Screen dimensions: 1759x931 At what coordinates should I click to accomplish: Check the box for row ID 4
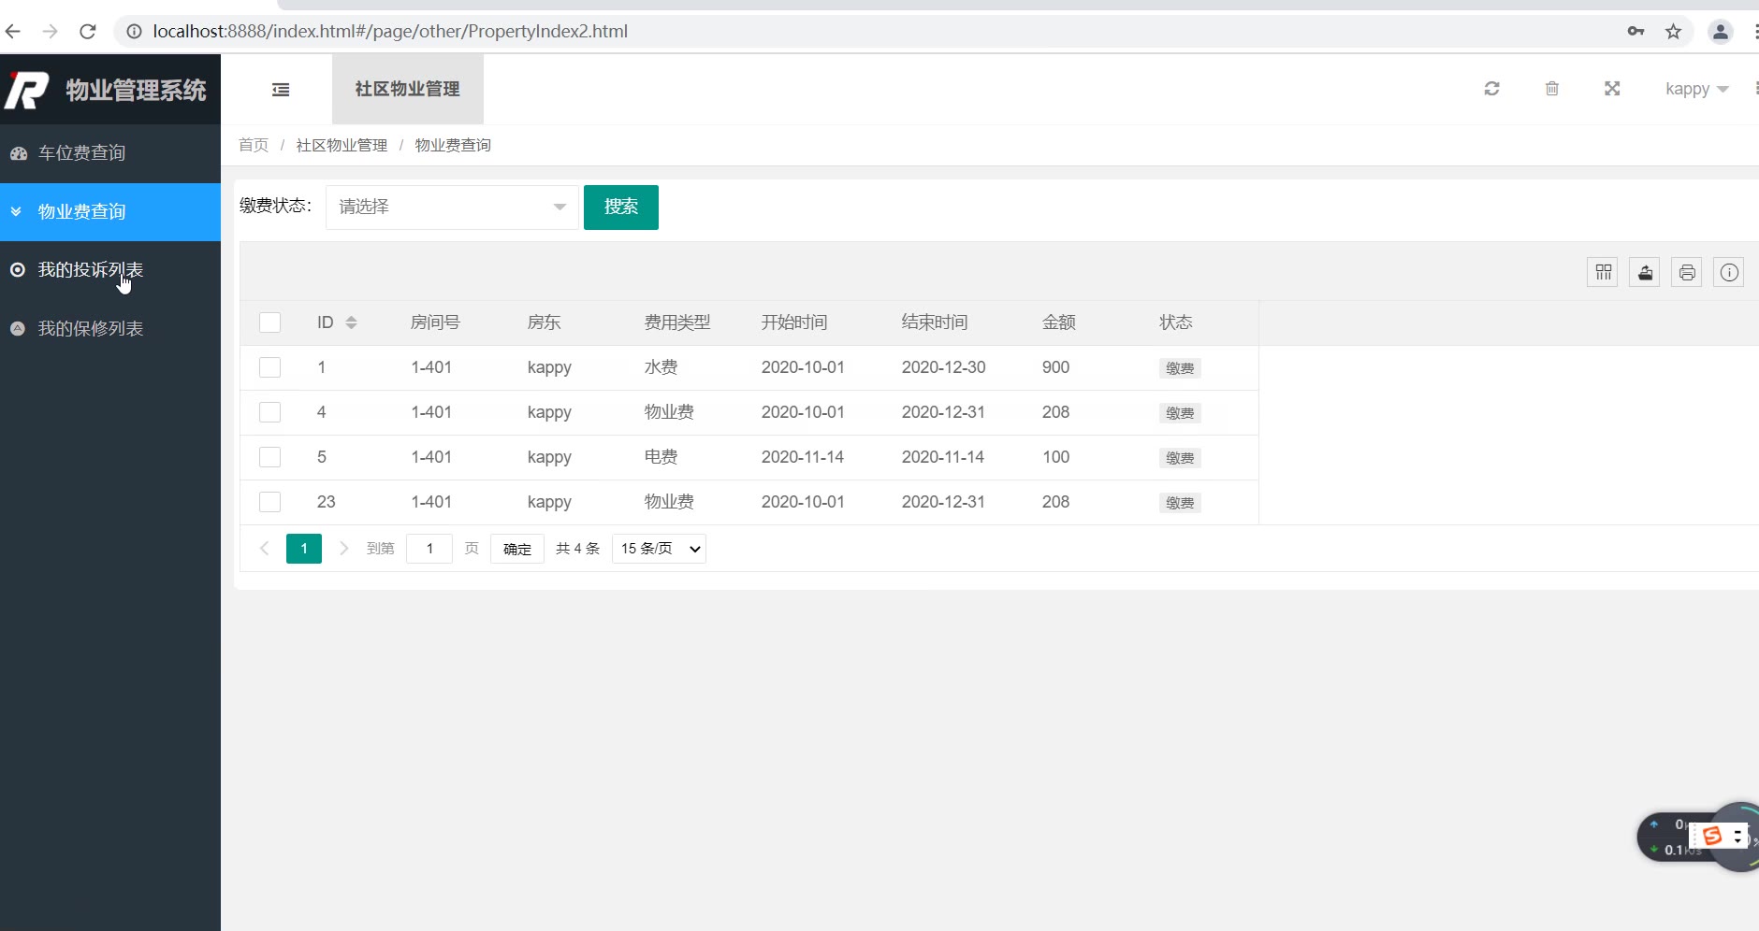(270, 412)
